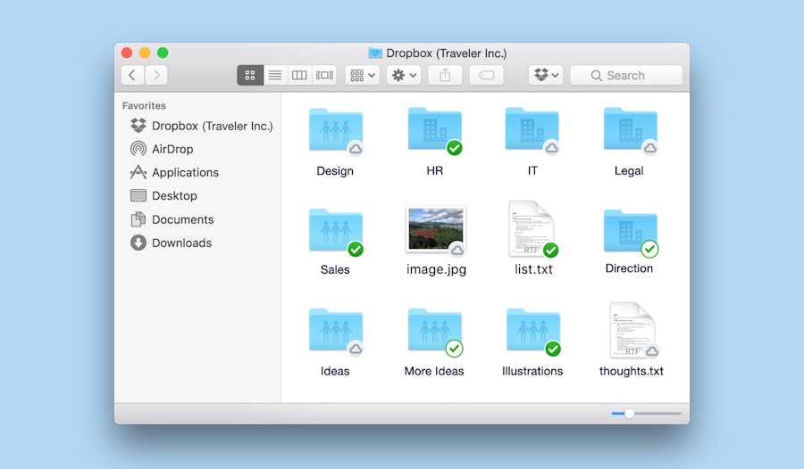
Task: Click the "Illustrations" folder name label
Action: pyautogui.click(x=532, y=371)
